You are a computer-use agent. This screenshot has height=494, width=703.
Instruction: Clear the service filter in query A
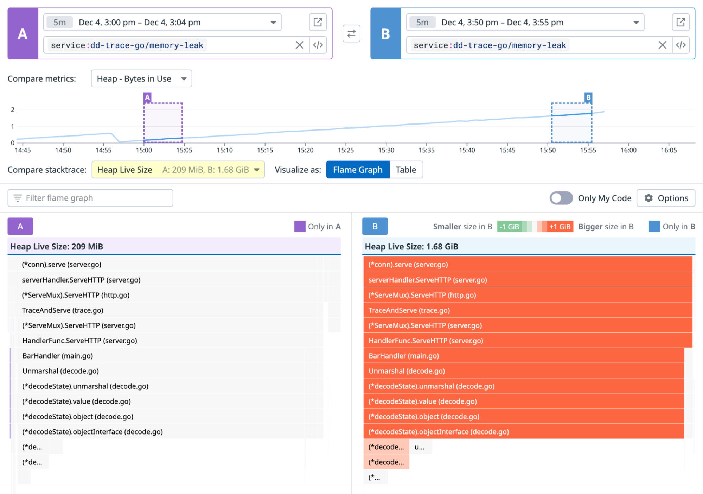point(299,45)
